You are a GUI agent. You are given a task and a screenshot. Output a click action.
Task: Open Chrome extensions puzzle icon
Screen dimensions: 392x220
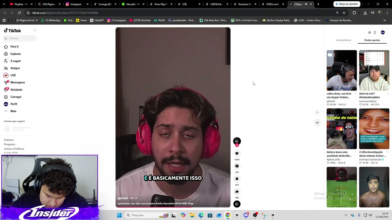(x=354, y=13)
